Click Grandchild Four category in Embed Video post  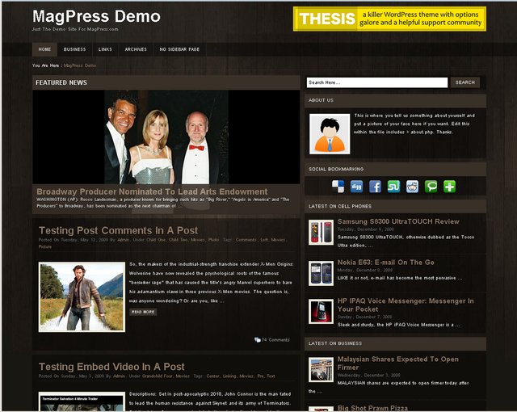click(158, 376)
